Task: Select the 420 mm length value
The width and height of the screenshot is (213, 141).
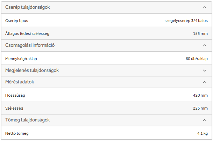Action: pos(200,95)
